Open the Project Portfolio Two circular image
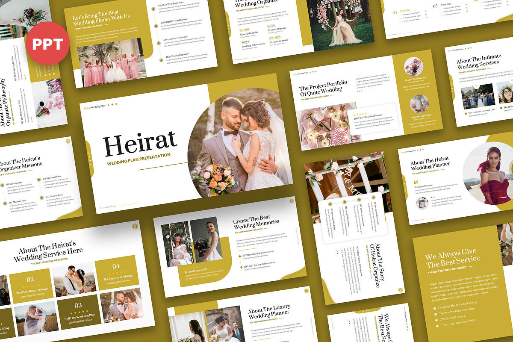The width and height of the screenshot is (513, 342). click(419, 104)
